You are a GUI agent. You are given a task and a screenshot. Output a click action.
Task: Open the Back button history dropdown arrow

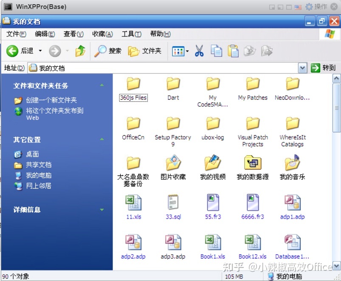[40, 51]
